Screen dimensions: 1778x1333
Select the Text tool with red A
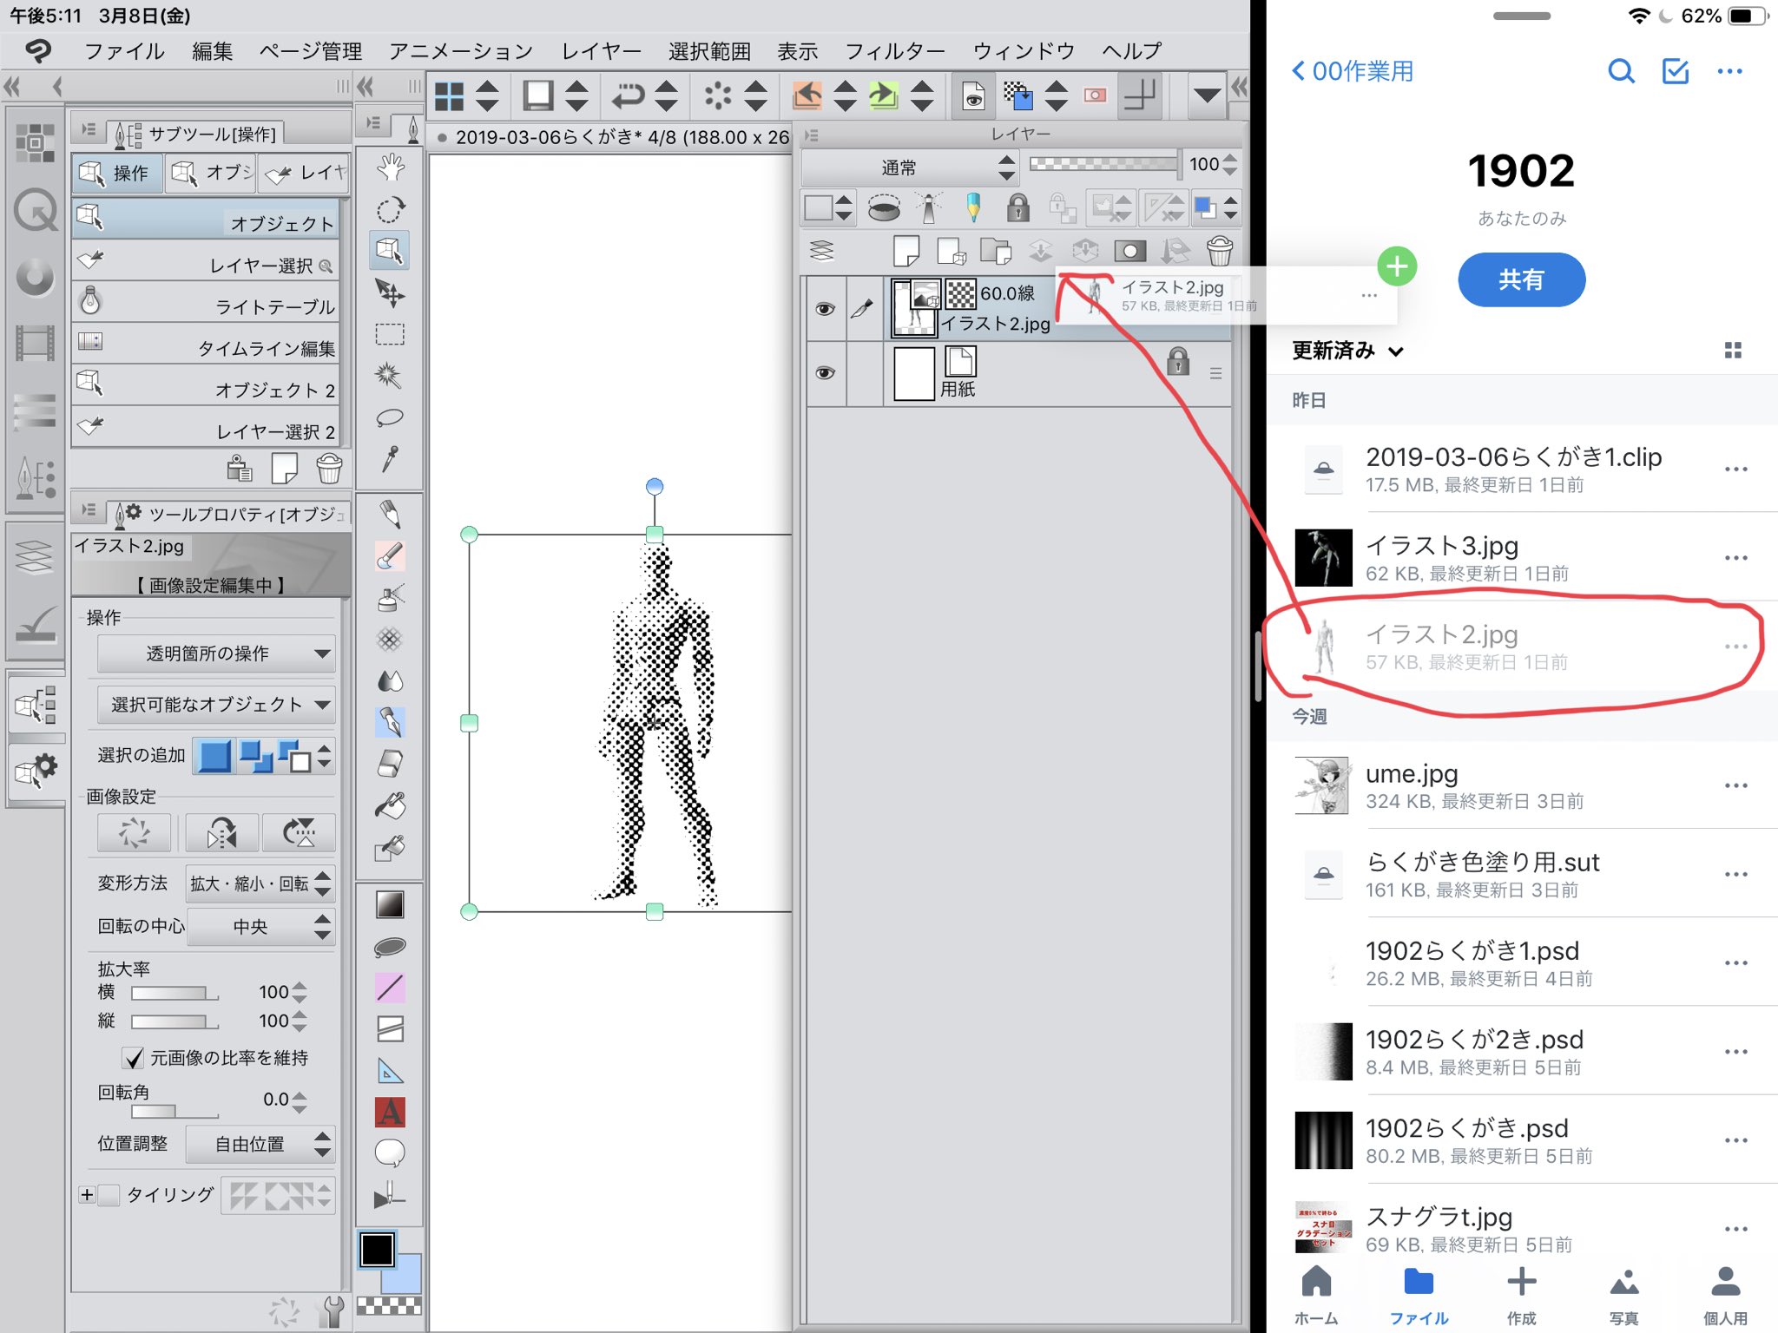(390, 1113)
